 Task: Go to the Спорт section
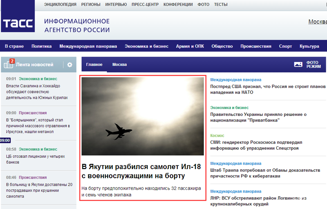(286, 46)
